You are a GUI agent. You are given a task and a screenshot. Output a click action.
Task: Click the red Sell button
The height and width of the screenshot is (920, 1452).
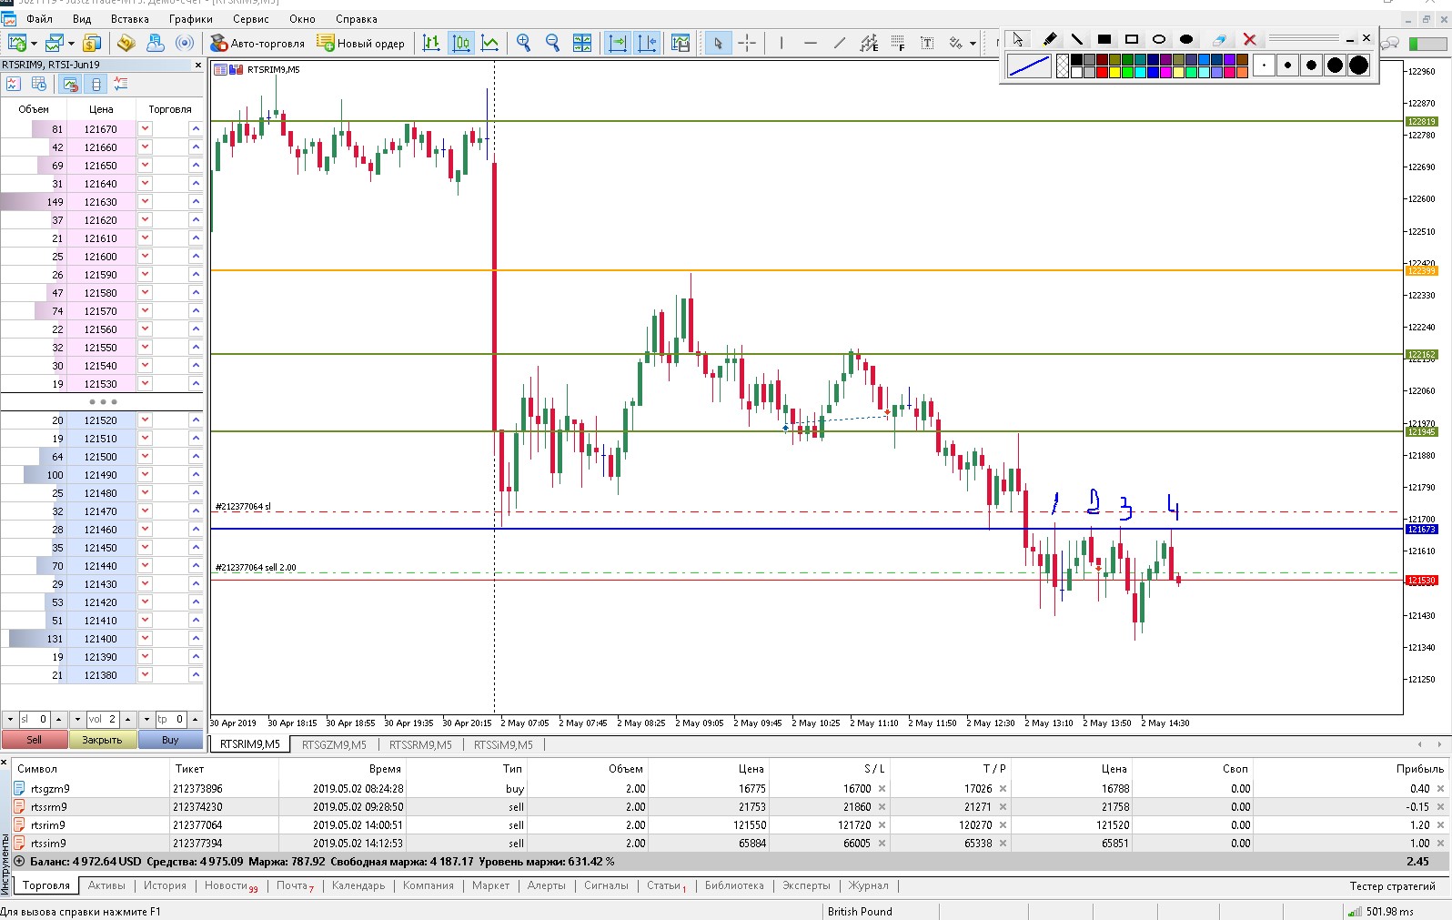pyautogui.click(x=34, y=740)
